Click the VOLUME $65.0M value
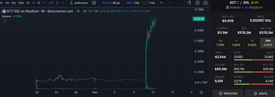Image resolution: width=275 pixels, height=97 pixels. [221, 69]
